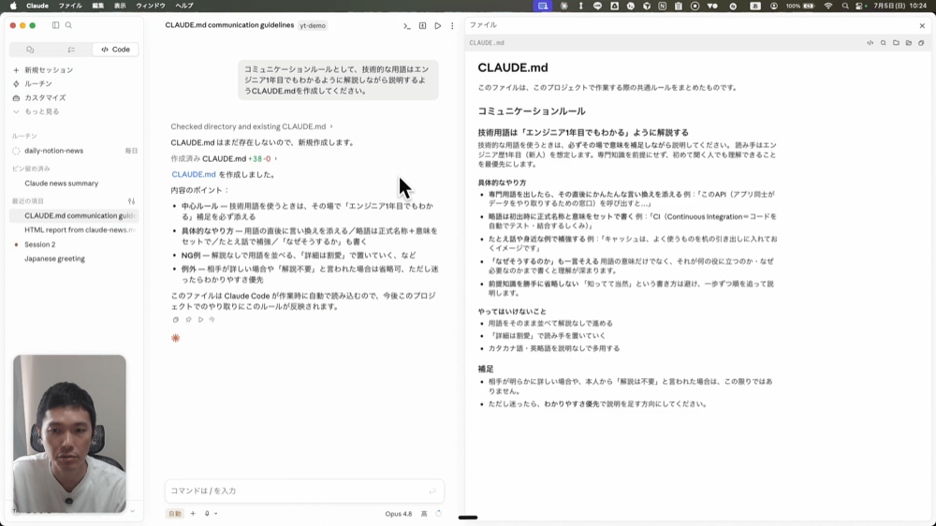
Task: Click the run play icon in header
Action: [x=437, y=25]
